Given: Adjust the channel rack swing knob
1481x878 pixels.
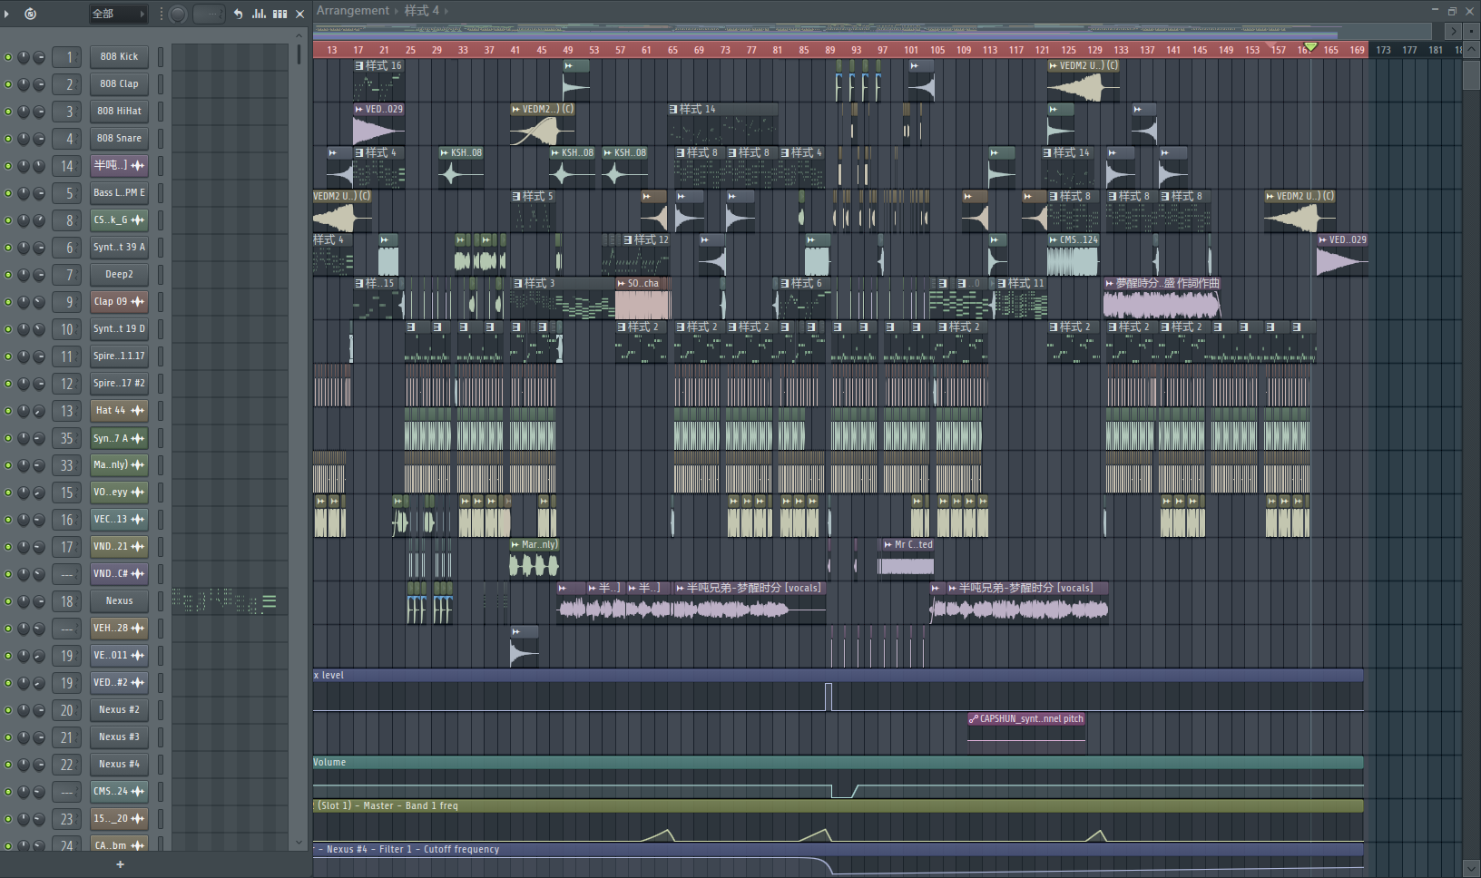Looking at the screenshot, I should [x=178, y=14].
